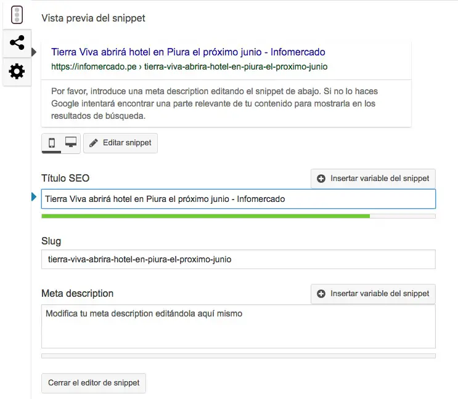Focus the Meta description text area
The height and width of the screenshot is (399, 458).
(239, 326)
